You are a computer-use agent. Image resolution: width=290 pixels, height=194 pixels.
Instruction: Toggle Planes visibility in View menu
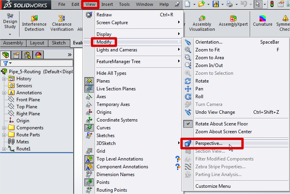click(x=90, y=81)
